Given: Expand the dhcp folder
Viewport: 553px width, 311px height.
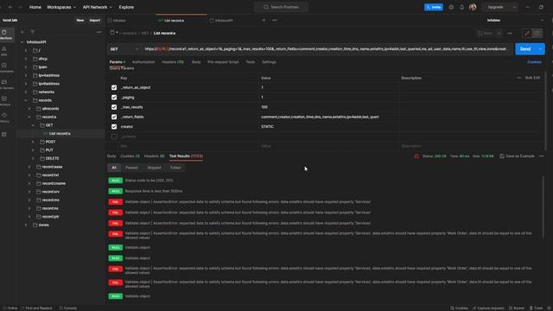Looking at the screenshot, I should point(26,59).
